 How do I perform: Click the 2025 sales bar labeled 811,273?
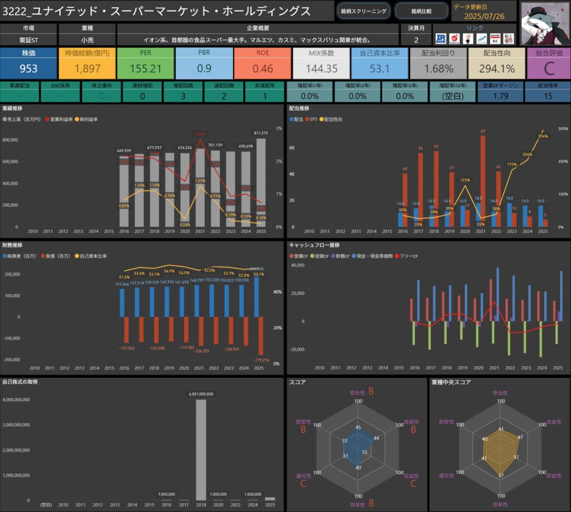click(x=261, y=183)
